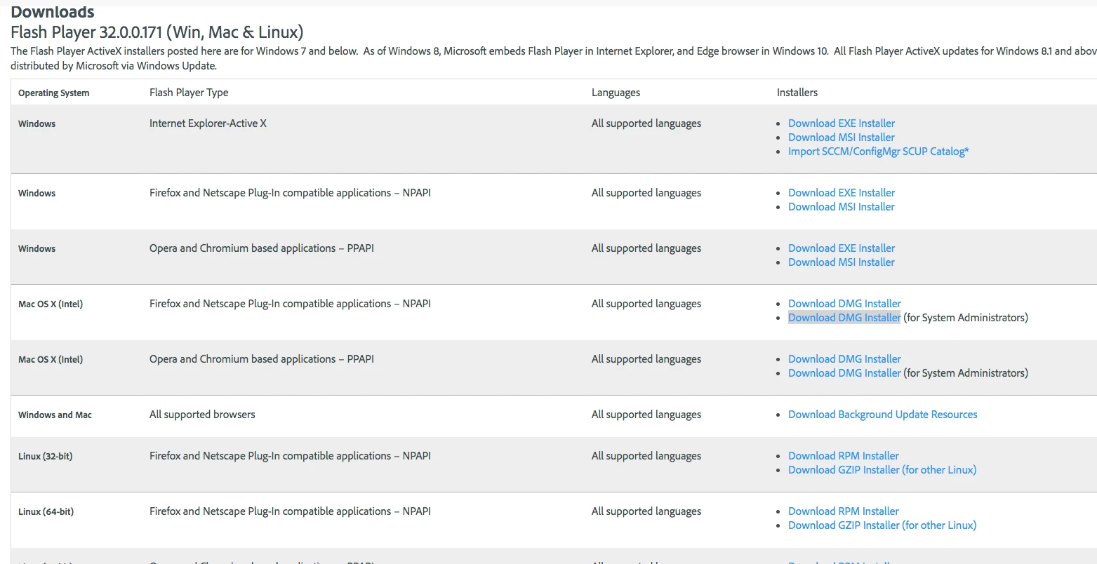Image resolution: width=1097 pixels, height=564 pixels.
Task: Click 'All supported languages' in Windows and Mac row
Action: 646,415
